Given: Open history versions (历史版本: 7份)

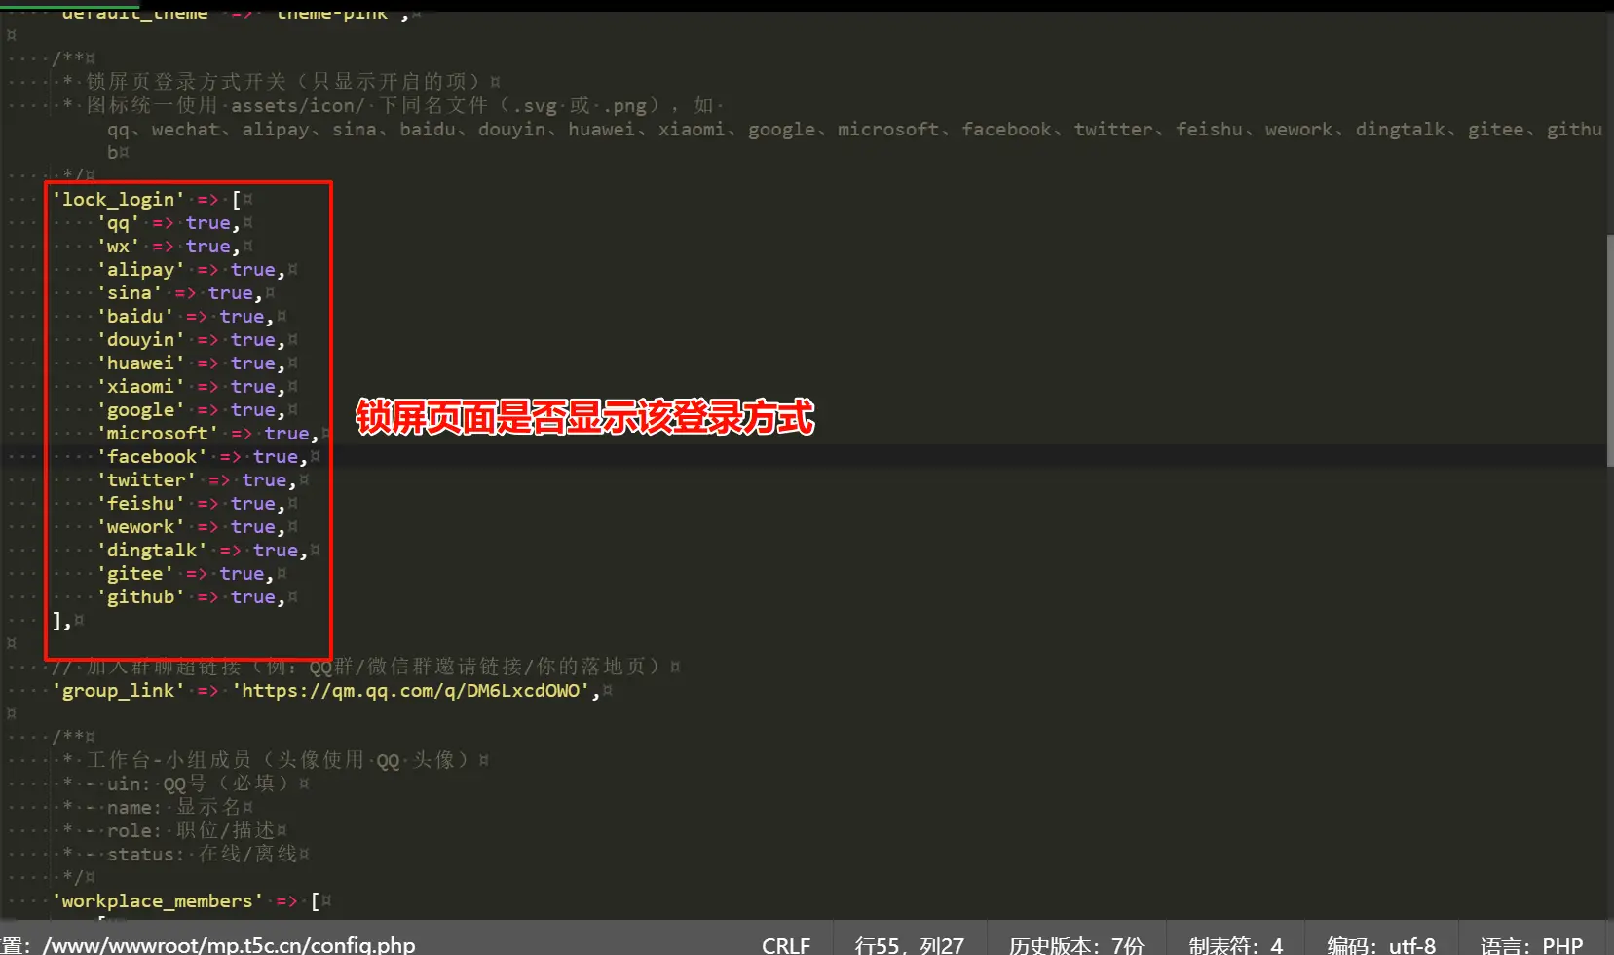Looking at the screenshot, I should tap(1075, 944).
